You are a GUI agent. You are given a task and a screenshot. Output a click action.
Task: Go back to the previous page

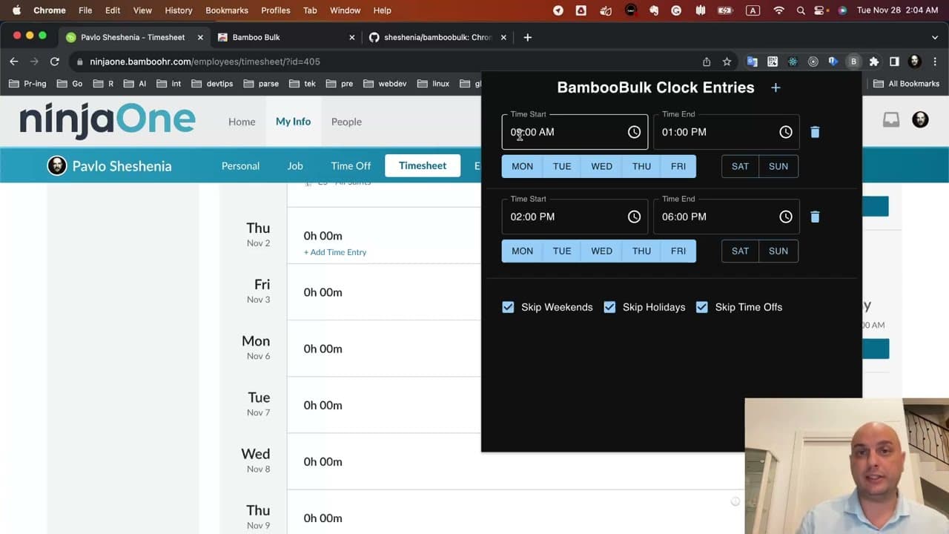[x=13, y=62]
